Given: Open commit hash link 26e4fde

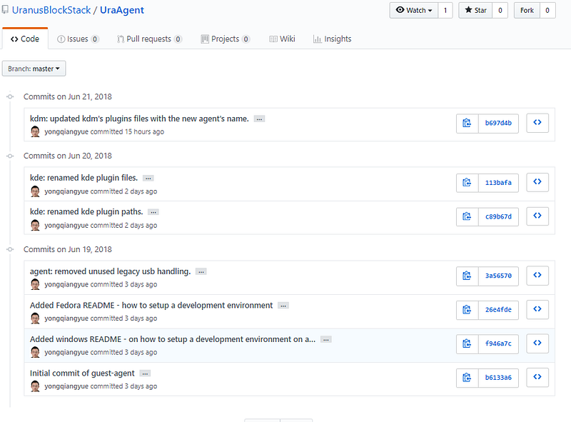Looking at the screenshot, I should tap(498, 310).
